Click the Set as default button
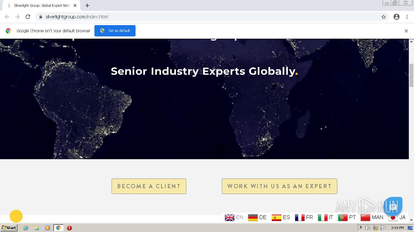This screenshot has height=232, width=414. point(115,31)
